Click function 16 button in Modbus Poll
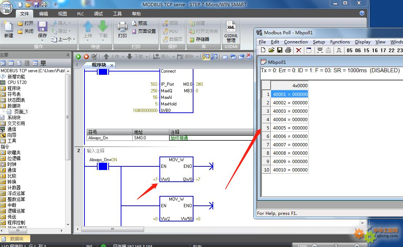 pos(375,50)
